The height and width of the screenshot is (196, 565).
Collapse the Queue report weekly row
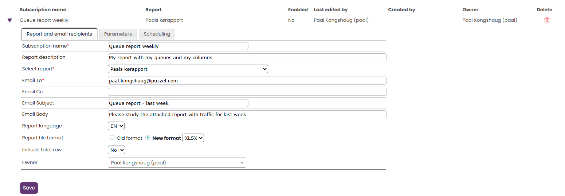tap(10, 20)
